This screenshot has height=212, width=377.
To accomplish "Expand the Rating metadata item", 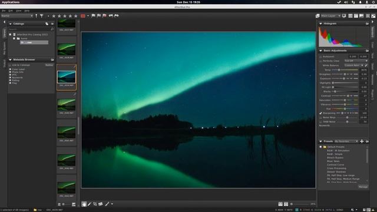I will click(11, 81).
